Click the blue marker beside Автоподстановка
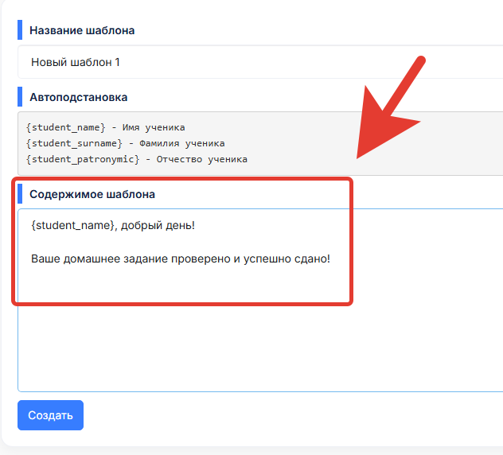The height and width of the screenshot is (455, 503). click(20, 96)
